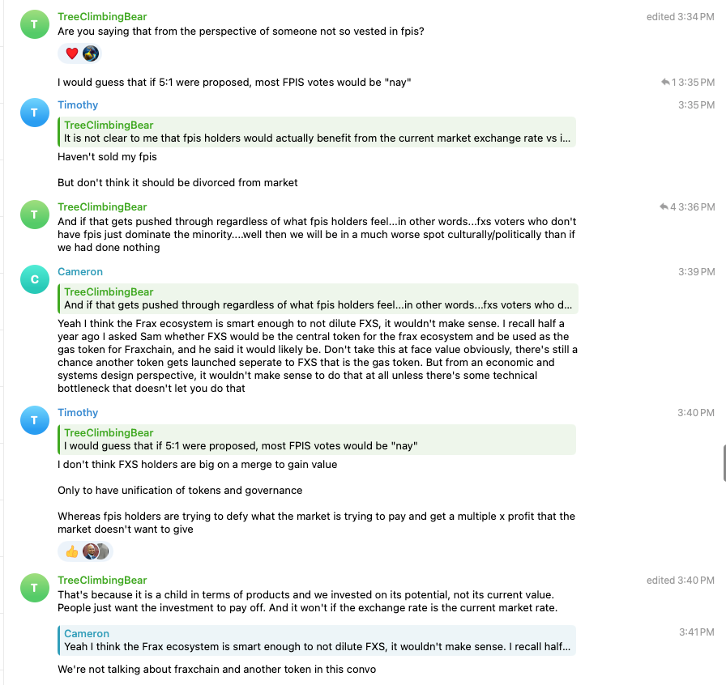Click the chat scrollbar thumb on the right edge
This screenshot has height=685, width=726.
point(724,462)
